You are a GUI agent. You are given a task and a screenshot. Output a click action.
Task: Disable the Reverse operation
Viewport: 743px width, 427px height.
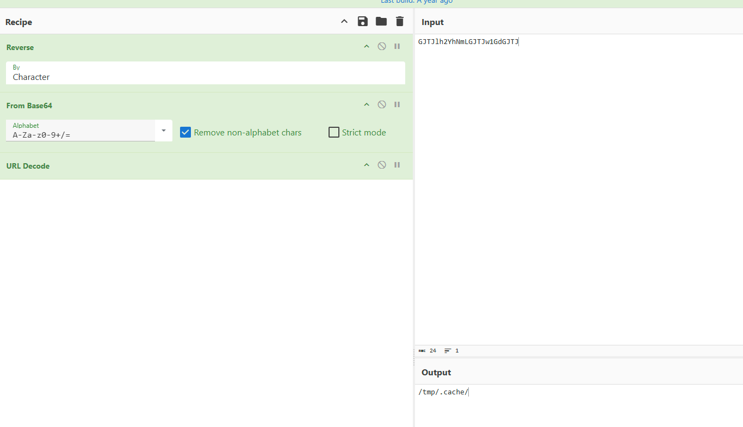coord(382,46)
